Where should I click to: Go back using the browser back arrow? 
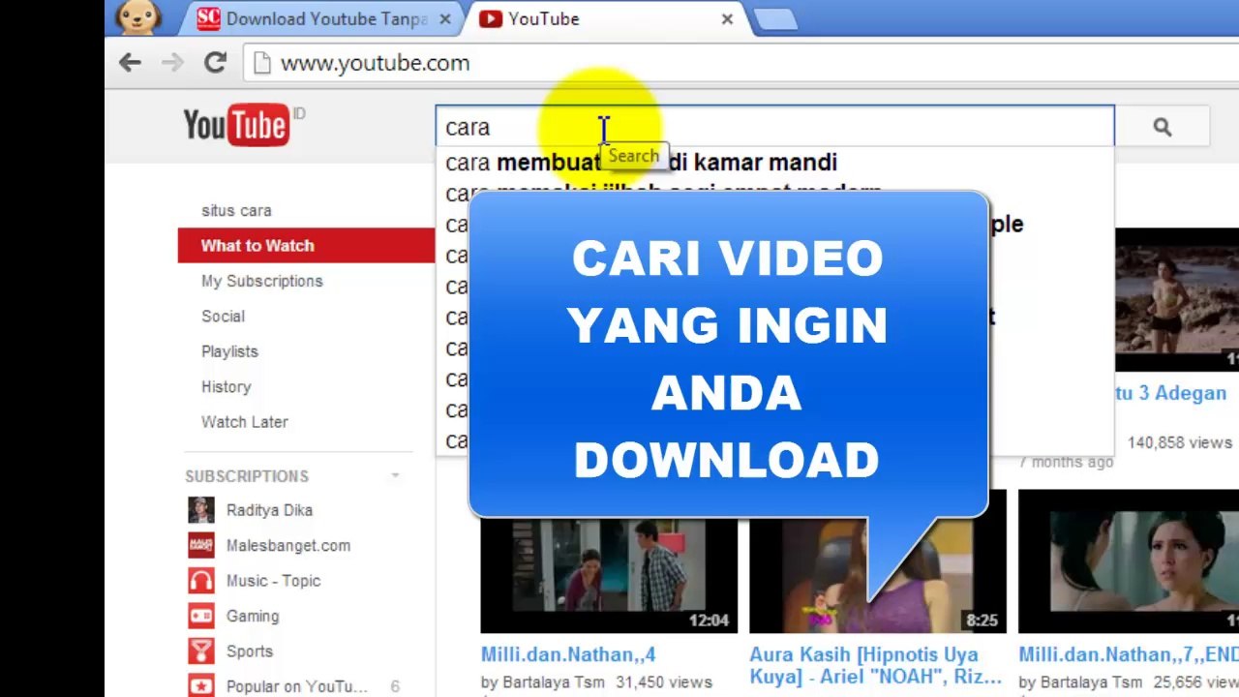(x=130, y=63)
